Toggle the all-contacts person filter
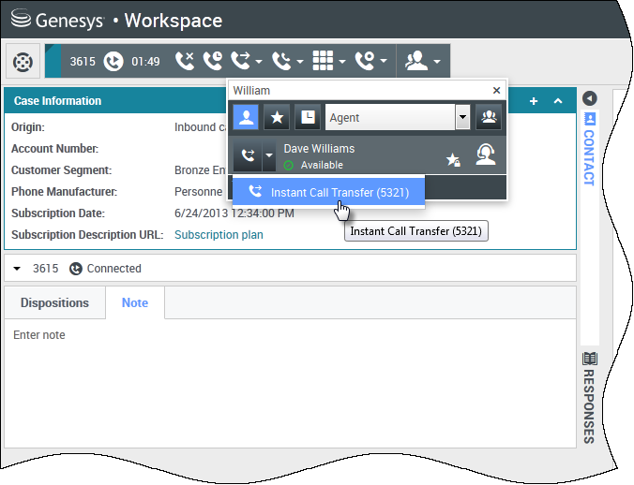Screen dimensions: 634x485 [246, 117]
